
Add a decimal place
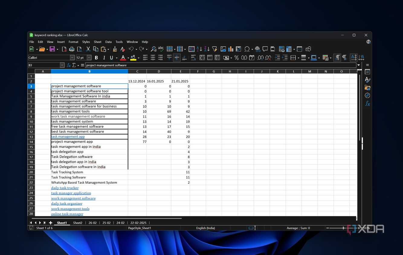click(x=260, y=58)
